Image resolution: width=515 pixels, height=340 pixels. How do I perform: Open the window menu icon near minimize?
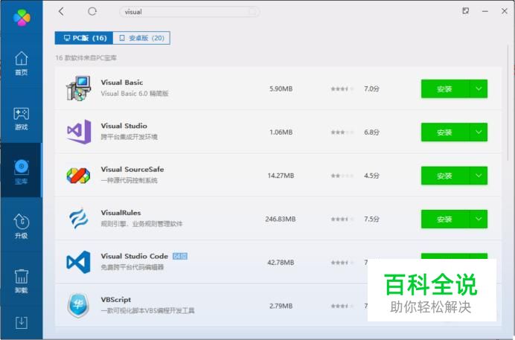(x=465, y=11)
